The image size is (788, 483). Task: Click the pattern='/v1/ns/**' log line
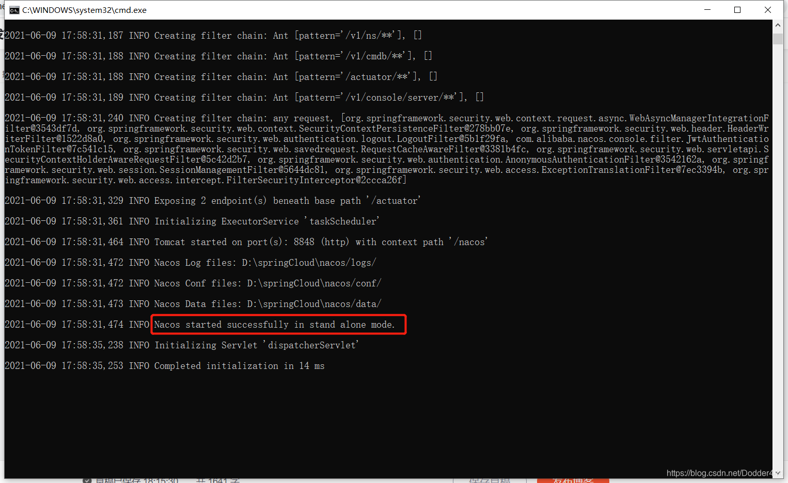click(213, 36)
